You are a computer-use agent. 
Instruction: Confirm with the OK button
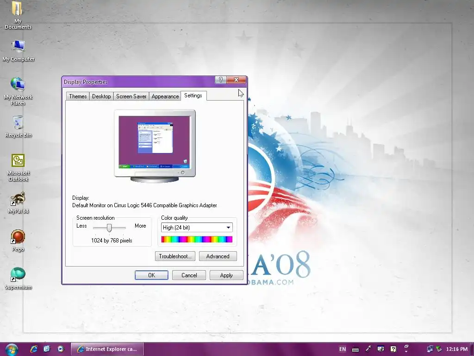coord(151,275)
